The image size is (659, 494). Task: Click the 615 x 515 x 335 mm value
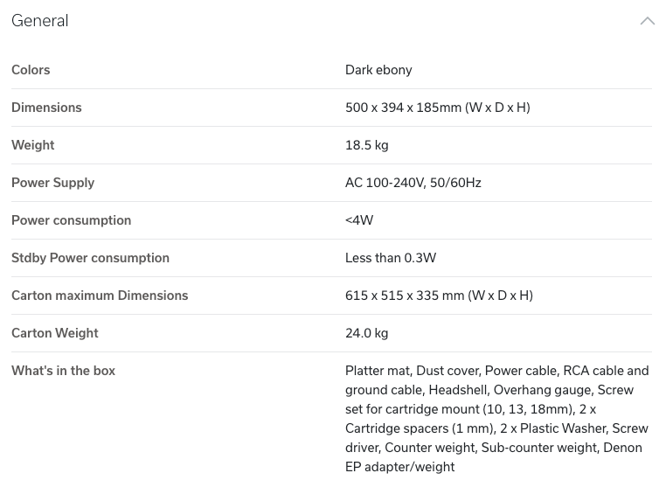click(x=440, y=296)
